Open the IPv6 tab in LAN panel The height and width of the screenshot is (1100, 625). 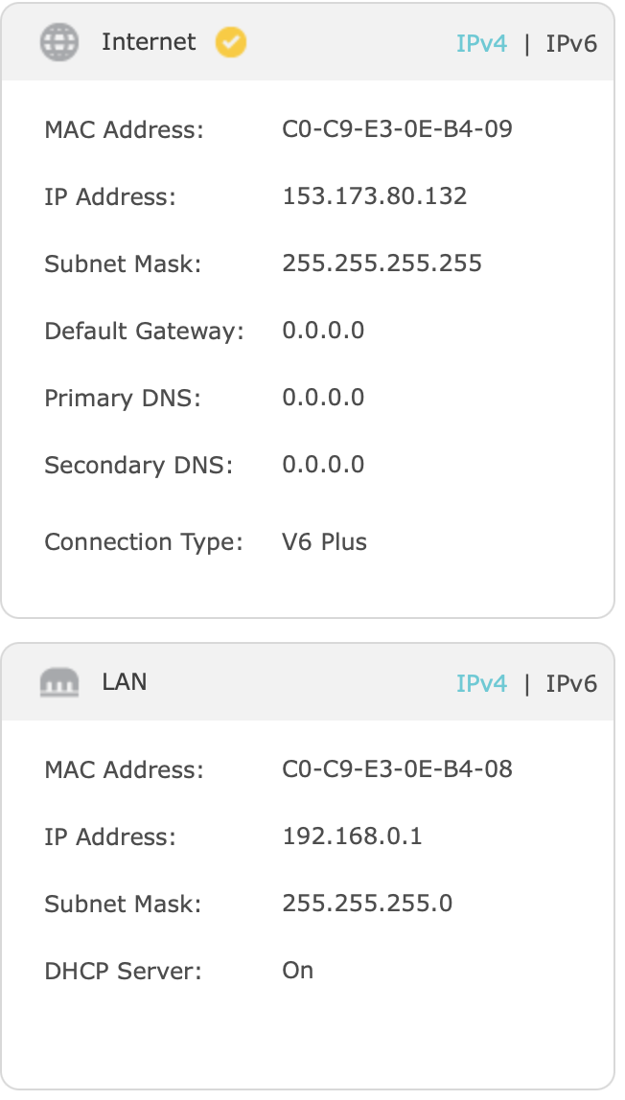[571, 683]
